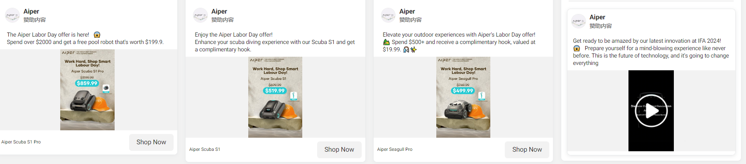746x164 pixels.
Task: Click Shop Now for Aiper Scuba S1
Action: click(339, 150)
